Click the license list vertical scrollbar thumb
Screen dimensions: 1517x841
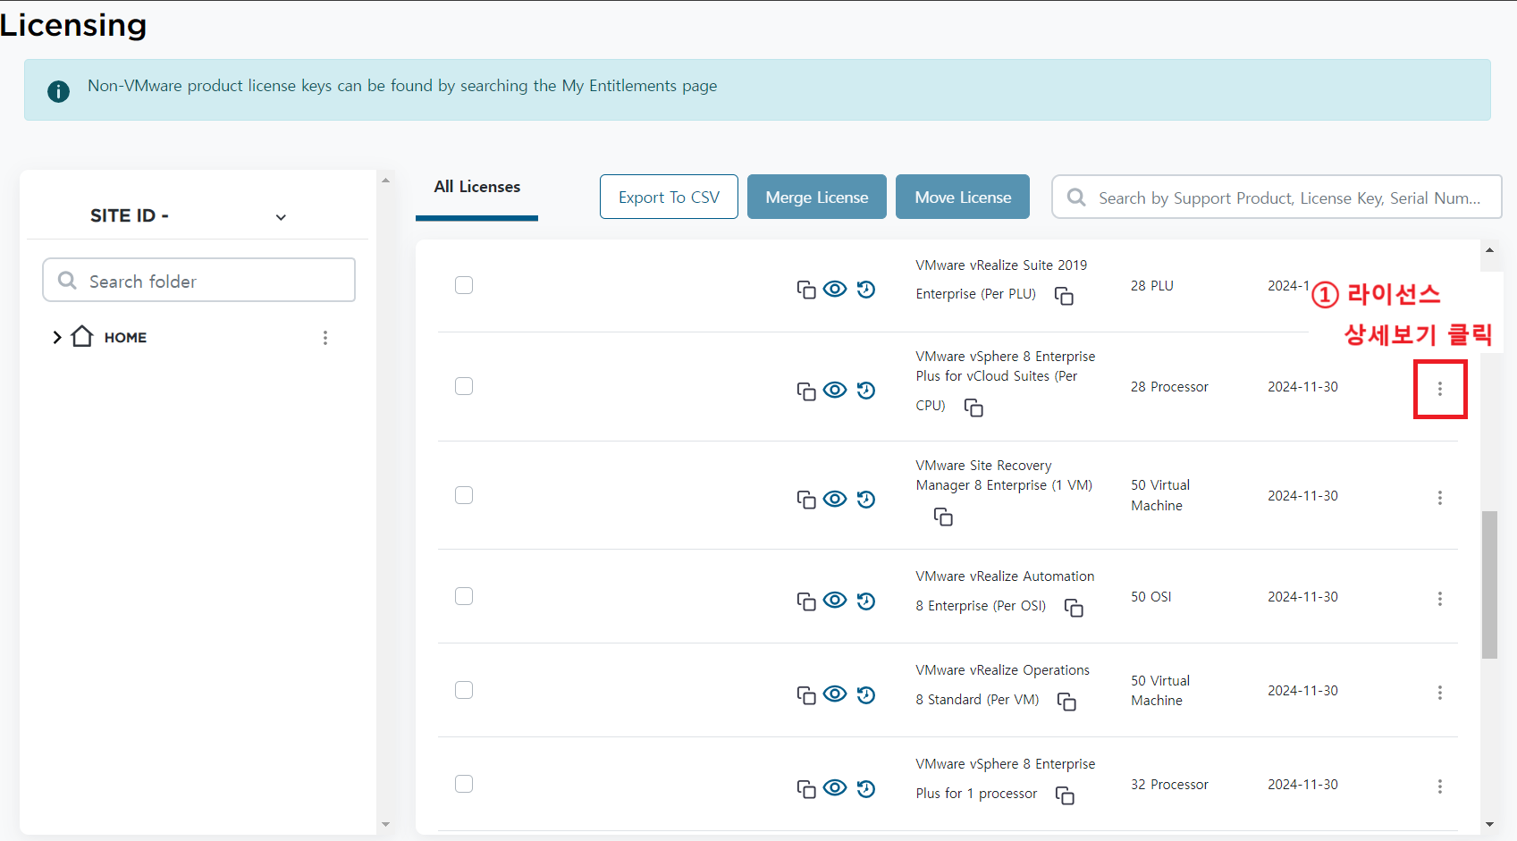coord(1488,584)
